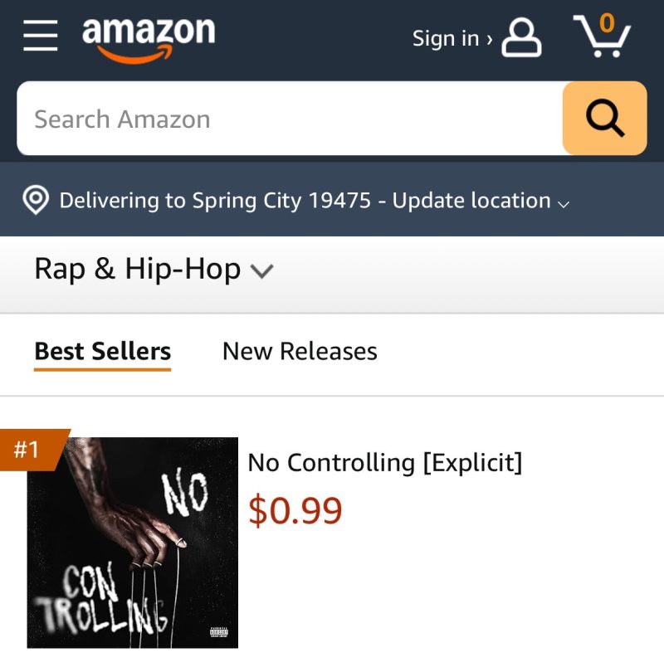The image size is (664, 672).
Task: Open the hamburger navigation menu
Action: tap(41, 37)
